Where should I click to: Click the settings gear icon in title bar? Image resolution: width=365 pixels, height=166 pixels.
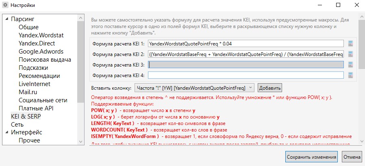pyautogui.click(x=5, y=5)
